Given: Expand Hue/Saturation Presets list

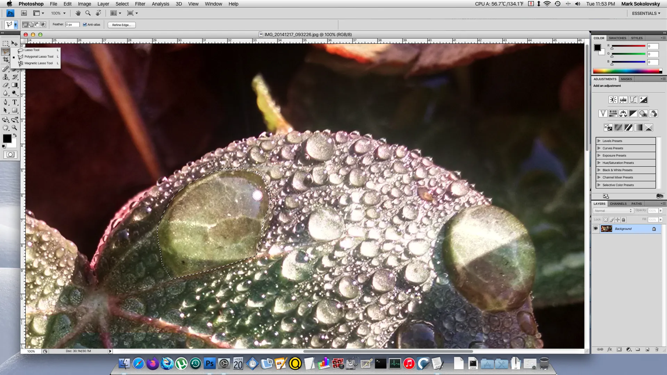Looking at the screenshot, I should point(599,163).
